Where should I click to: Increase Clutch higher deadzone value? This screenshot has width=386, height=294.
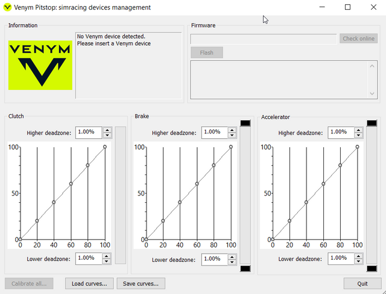(x=107, y=130)
